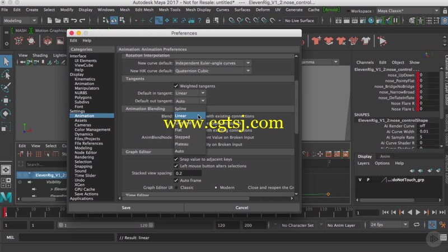448x252 pixels.
Task: Select Modern Graph Editor UI radio
Action: coord(216,188)
